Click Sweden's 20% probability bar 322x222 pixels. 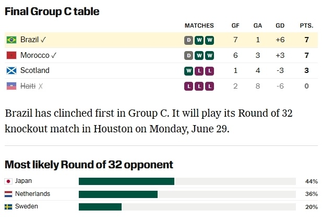point(187,207)
